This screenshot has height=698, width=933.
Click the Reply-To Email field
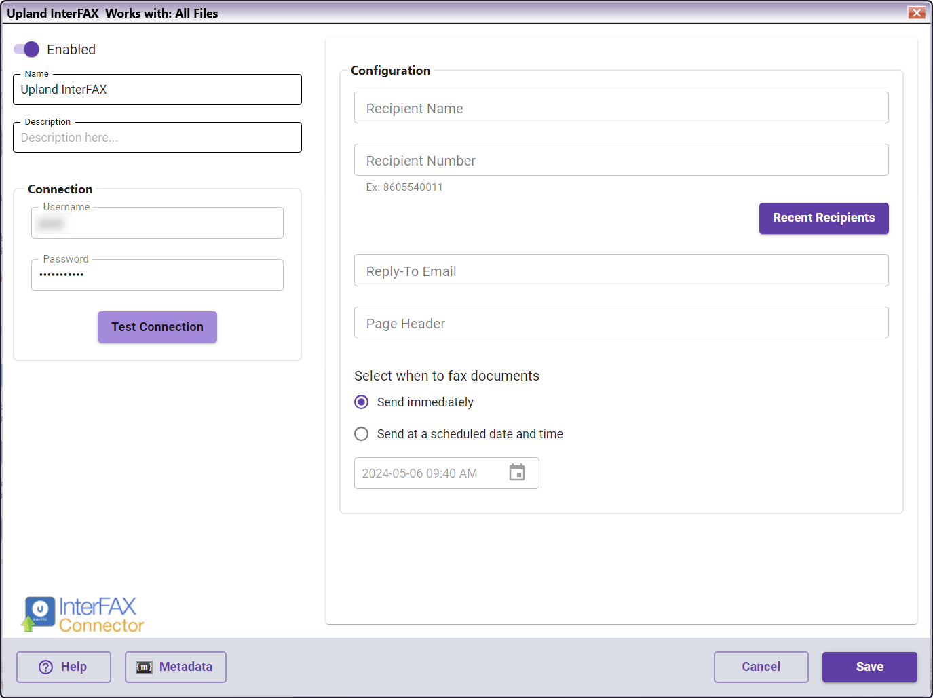622,271
